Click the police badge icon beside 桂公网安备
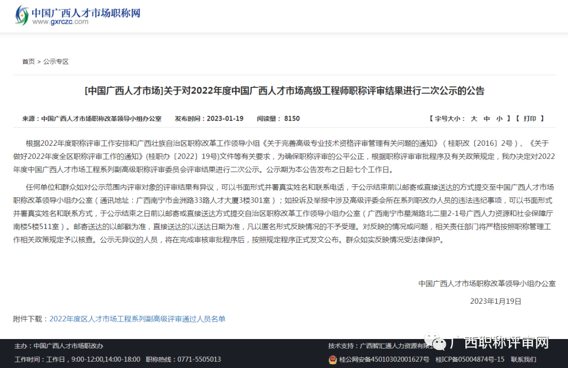568x368 pixels. (x=332, y=359)
